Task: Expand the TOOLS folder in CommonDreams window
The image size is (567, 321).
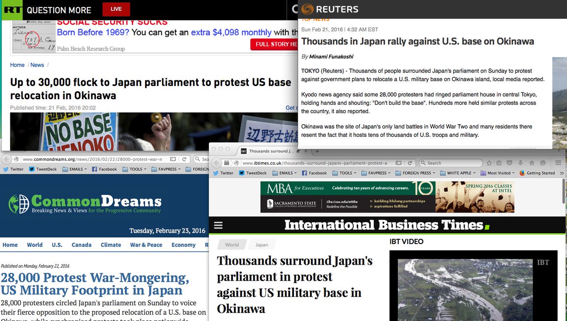Action: tap(134, 169)
